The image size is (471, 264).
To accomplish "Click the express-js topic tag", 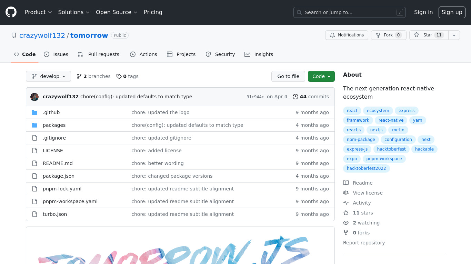I will [357, 149].
